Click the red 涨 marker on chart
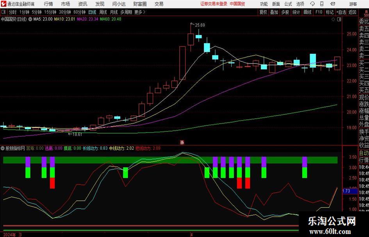 [182, 142]
